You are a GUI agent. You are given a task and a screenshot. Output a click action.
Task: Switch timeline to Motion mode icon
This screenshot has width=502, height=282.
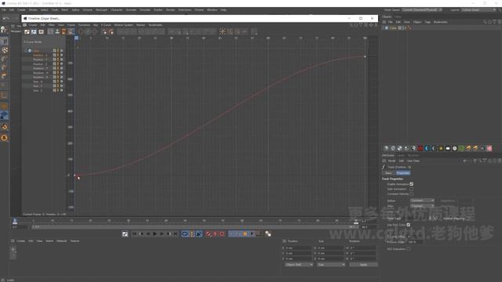pyautogui.click(x=41, y=31)
